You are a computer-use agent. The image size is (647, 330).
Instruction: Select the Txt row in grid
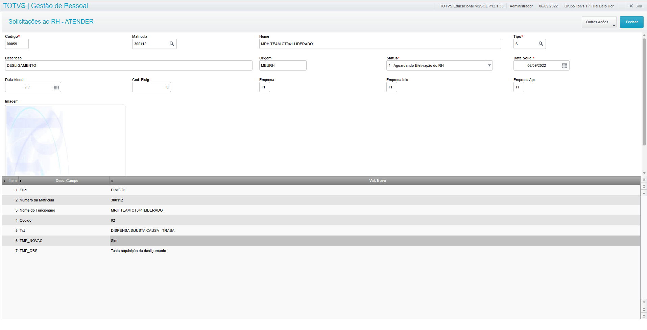(321, 230)
